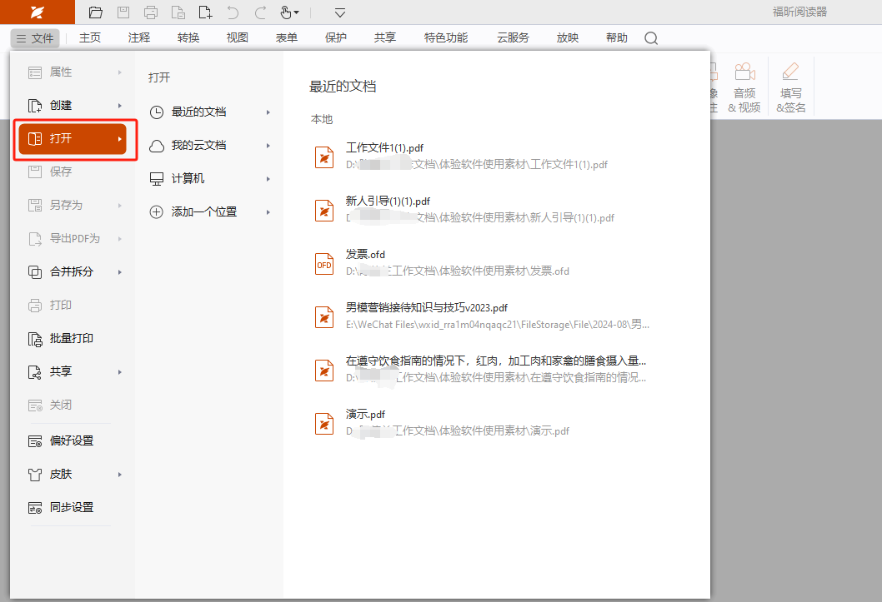This screenshot has height=602, width=882.
Task: Select 我的云文档 open location
Action: click(198, 146)
